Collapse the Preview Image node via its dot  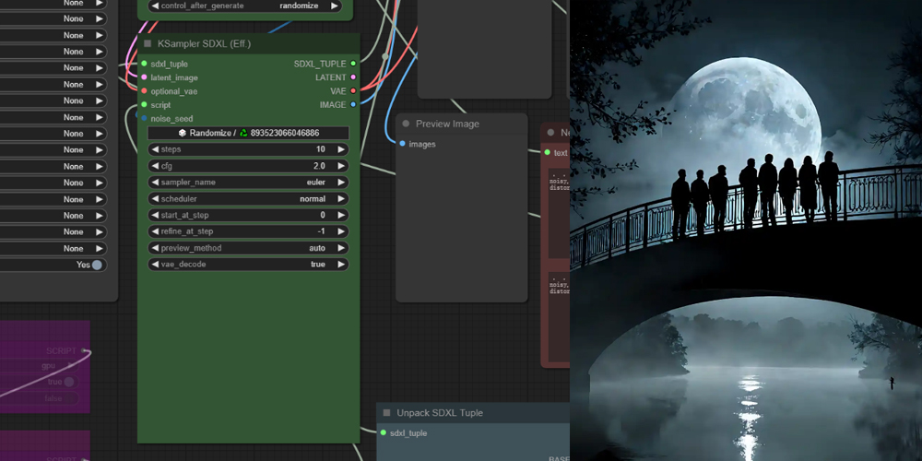coord(406,124)
